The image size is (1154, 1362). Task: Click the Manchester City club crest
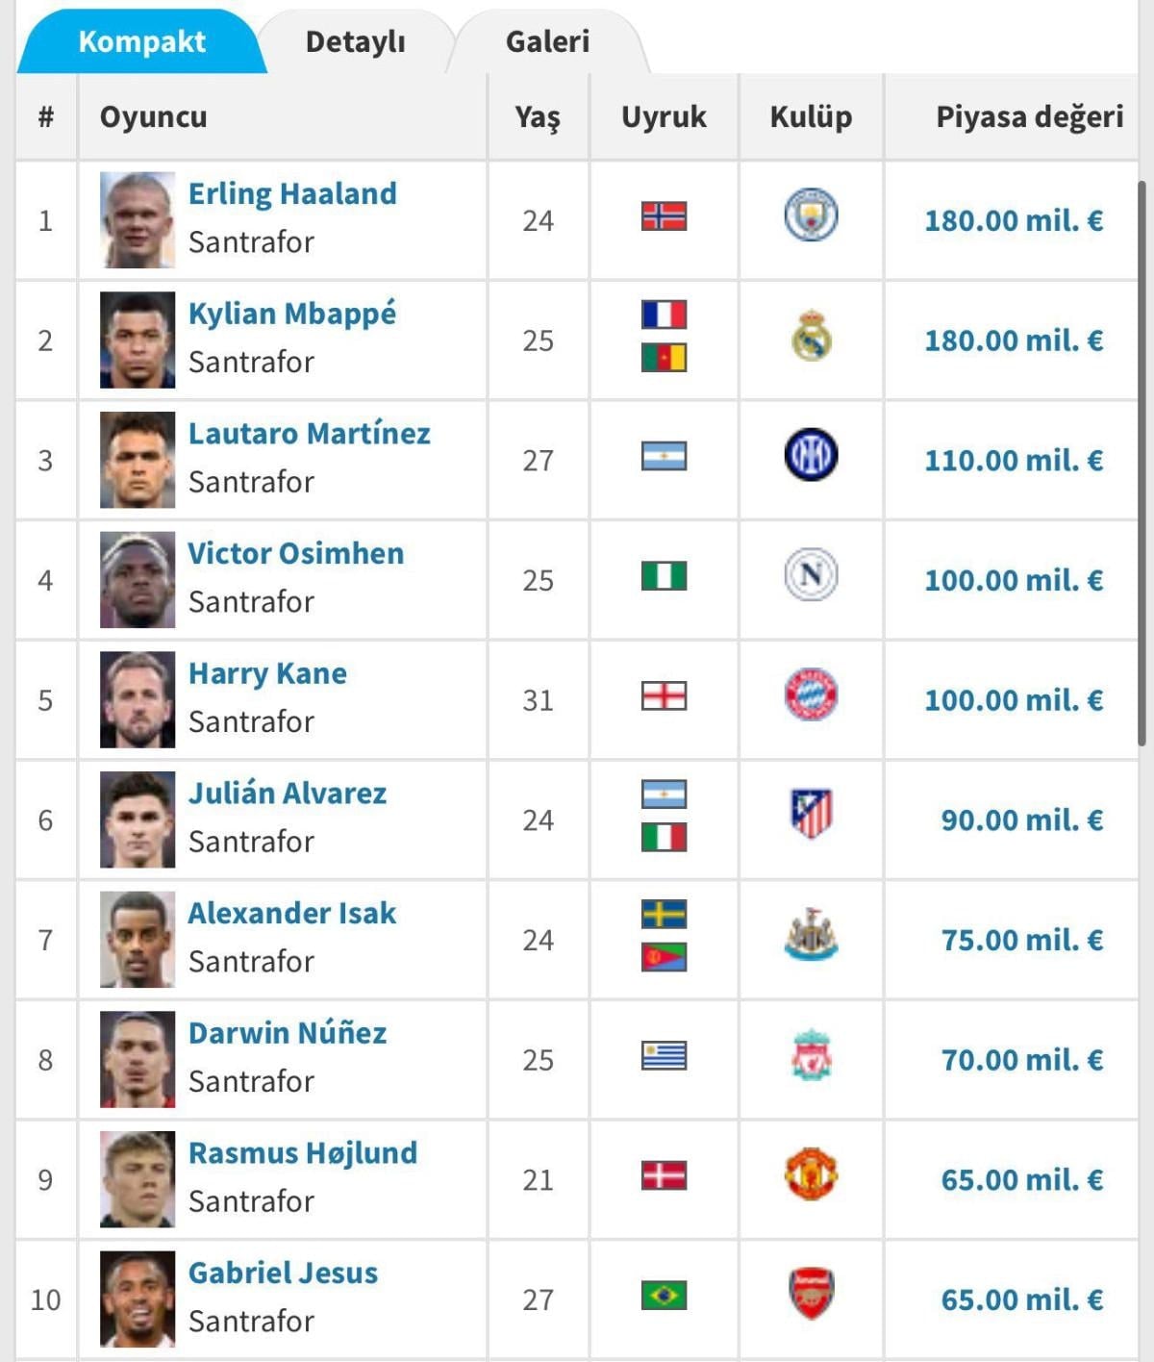pos(811,215)
